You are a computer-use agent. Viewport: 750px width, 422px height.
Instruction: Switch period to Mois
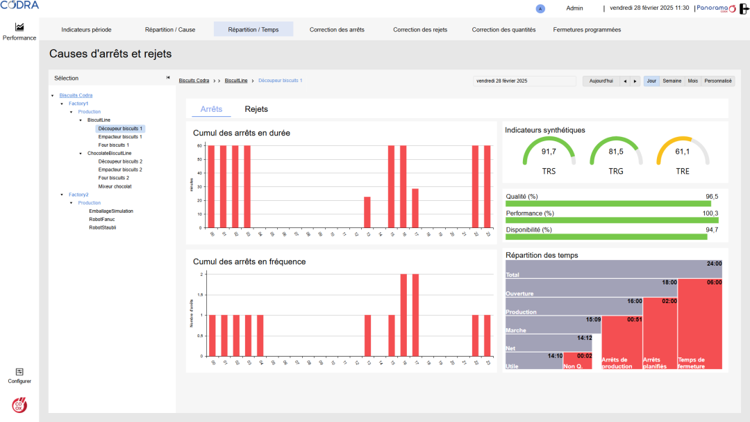(x=692, y=81)
